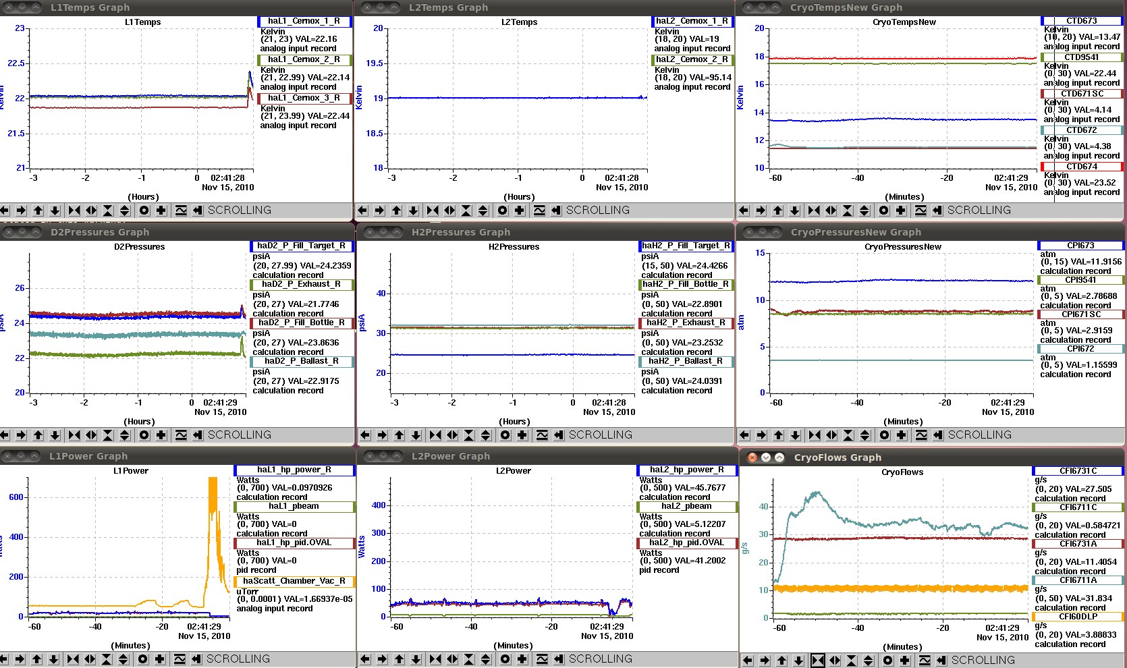Waveform graph icon in CryoFlows Graph toolbar
Screen dimensions: 1127x668
(x=924, y=661)
